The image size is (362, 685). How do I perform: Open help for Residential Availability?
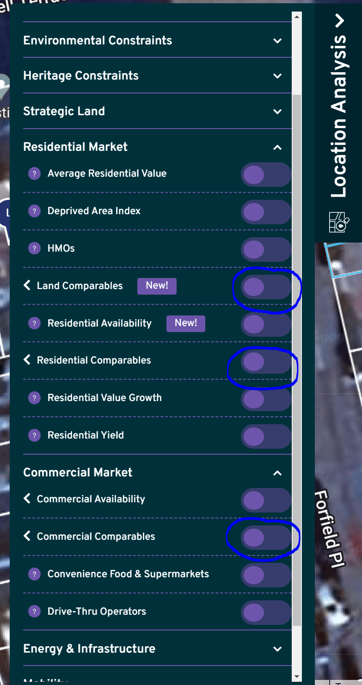[34, 324]
